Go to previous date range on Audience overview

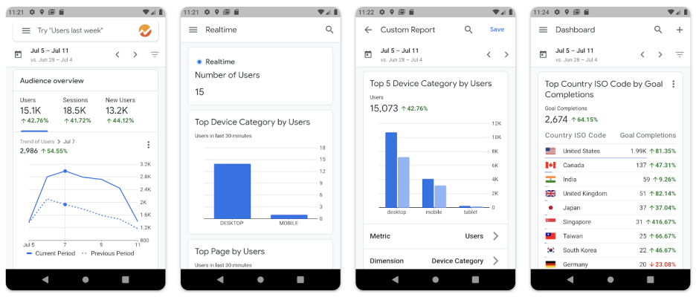click(117, 55)
